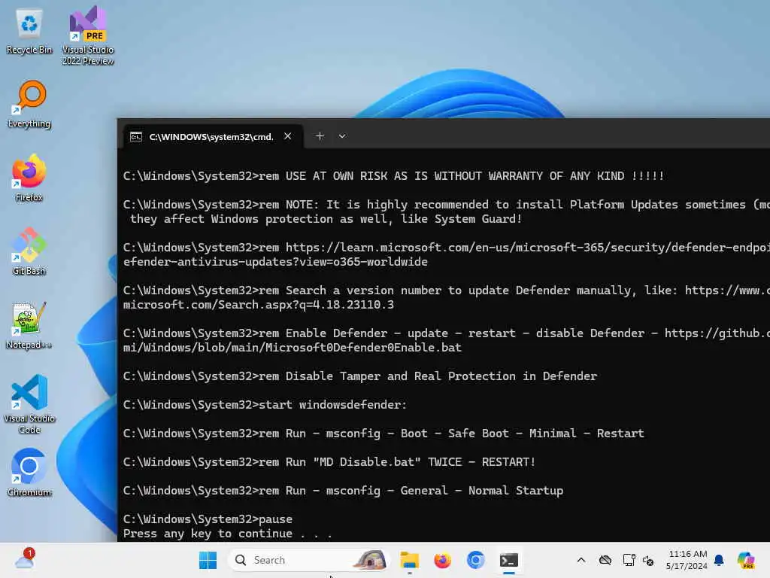The height and width of the screenshot is (578, 770).
Task: Click the cloud sync tray icon
Action: (605, 560)
